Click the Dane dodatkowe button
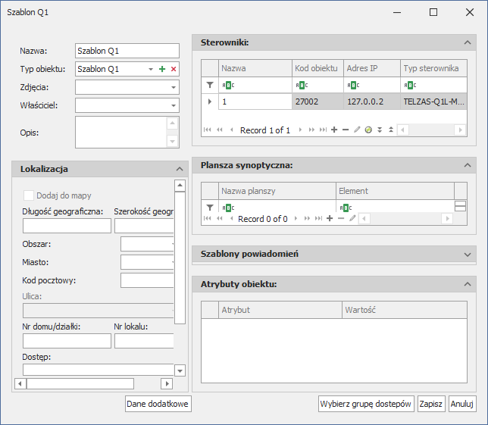Viewport: 488px width, 425px height. point(158,404)
